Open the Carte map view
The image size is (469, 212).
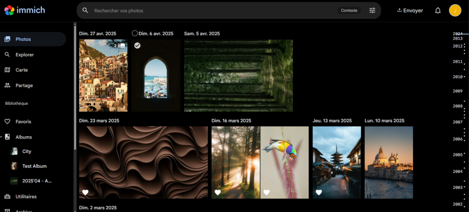pos(33,70)
